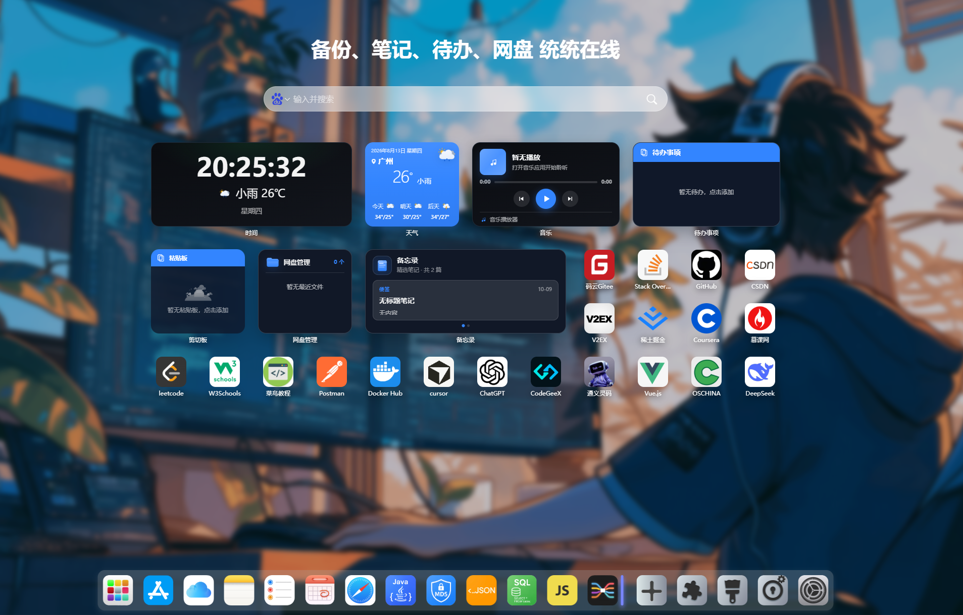Click the blue folder icon in 网盘管理
This screenshot has width=963, height=615.
pos(273,262)
